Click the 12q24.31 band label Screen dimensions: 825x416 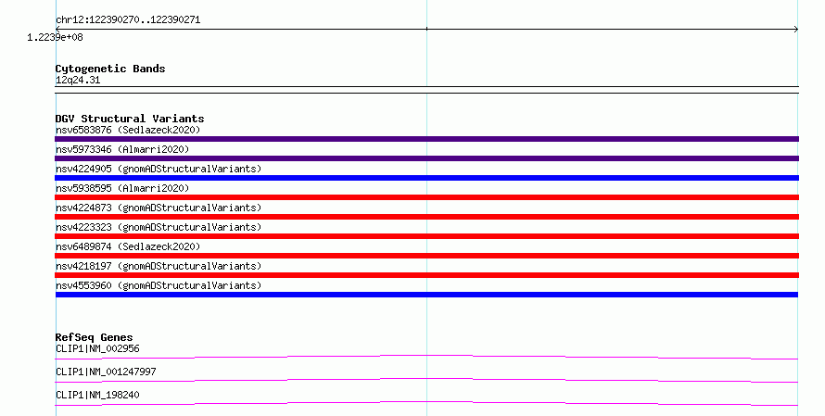click(x=78, y=80)
